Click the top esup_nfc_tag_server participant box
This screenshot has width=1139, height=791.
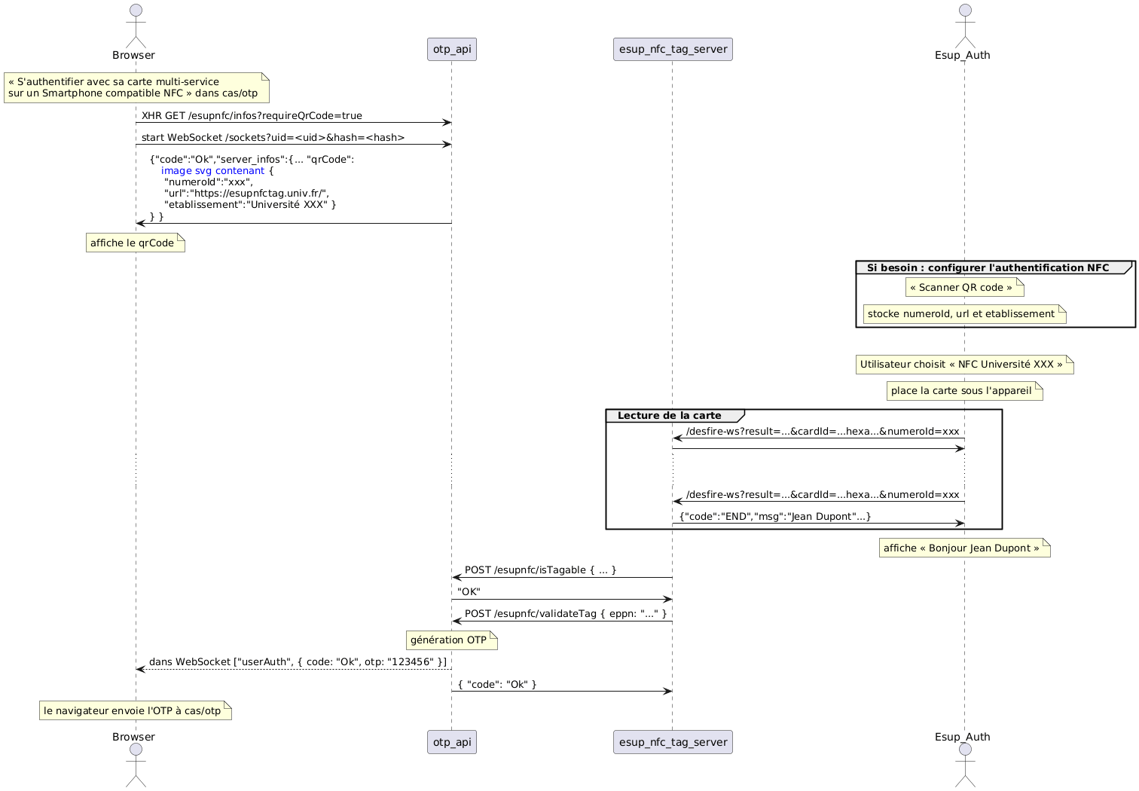(x=673, y=50)
